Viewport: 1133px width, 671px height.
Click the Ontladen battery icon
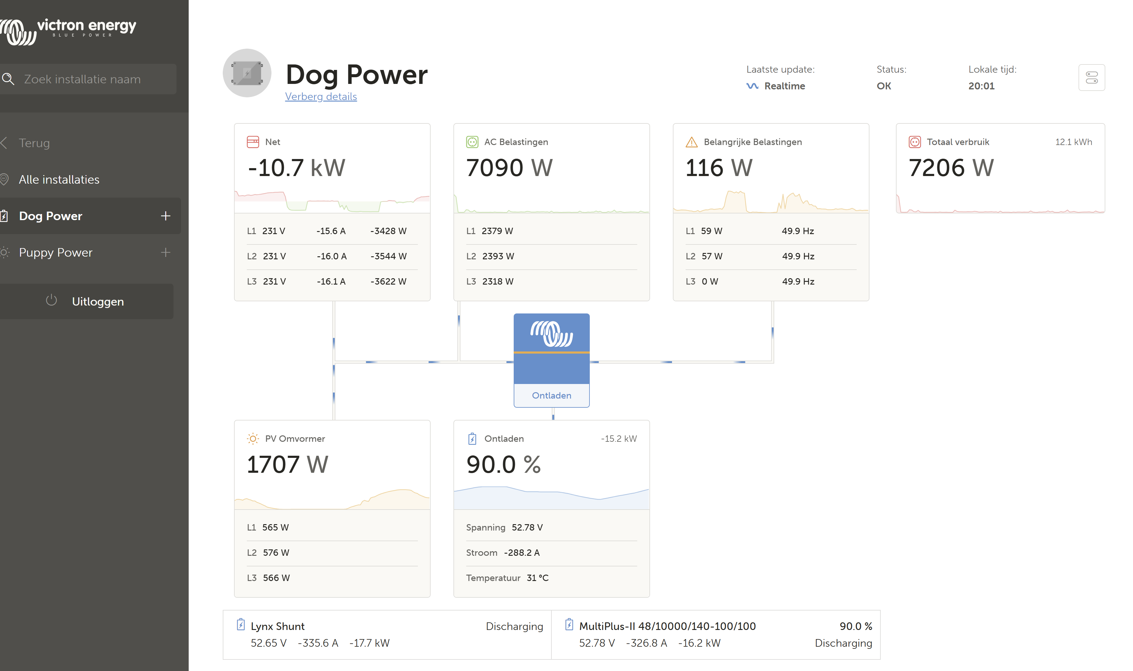coord(472,439)
